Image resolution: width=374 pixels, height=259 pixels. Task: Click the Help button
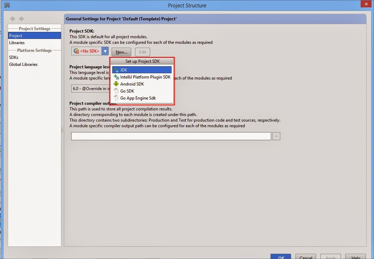pos(356,257)
